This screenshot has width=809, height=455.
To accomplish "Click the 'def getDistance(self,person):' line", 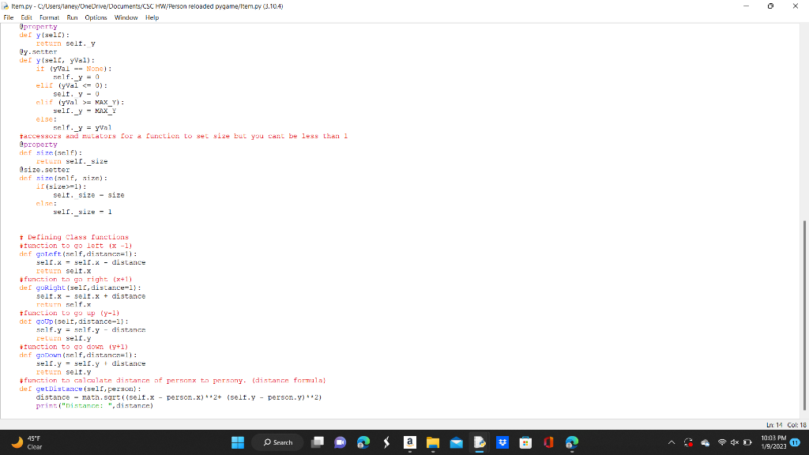I will click(81, 389).
